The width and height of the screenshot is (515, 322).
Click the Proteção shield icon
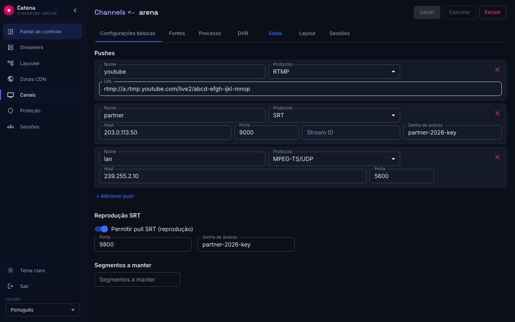tap(11, 111)
